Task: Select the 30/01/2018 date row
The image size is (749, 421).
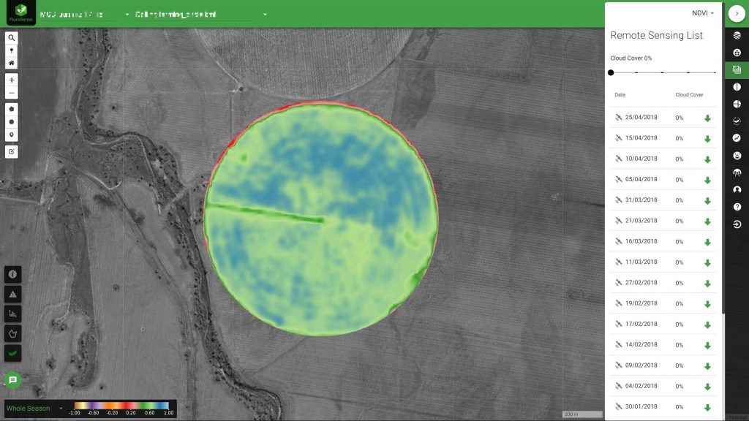Action: coord(663,406)
